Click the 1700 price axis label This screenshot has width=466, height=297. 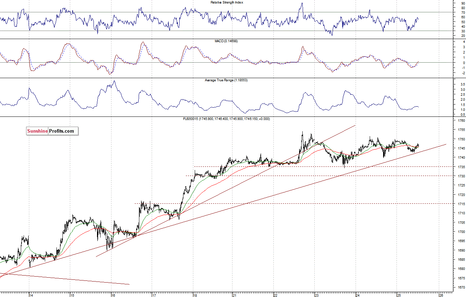(x=461, y=232)
